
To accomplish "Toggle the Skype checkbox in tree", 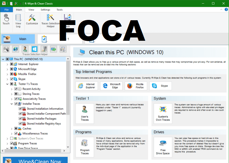I will pyautogui.click(x=12, y=79).
